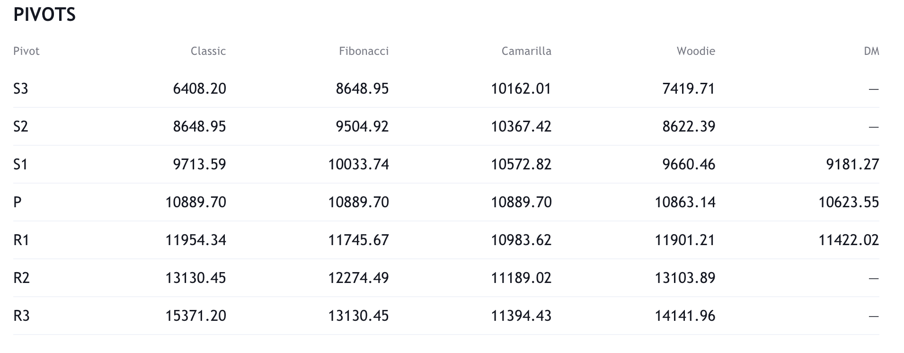Click Camarilla R3 value 11394.43

[x=521, y=316]
